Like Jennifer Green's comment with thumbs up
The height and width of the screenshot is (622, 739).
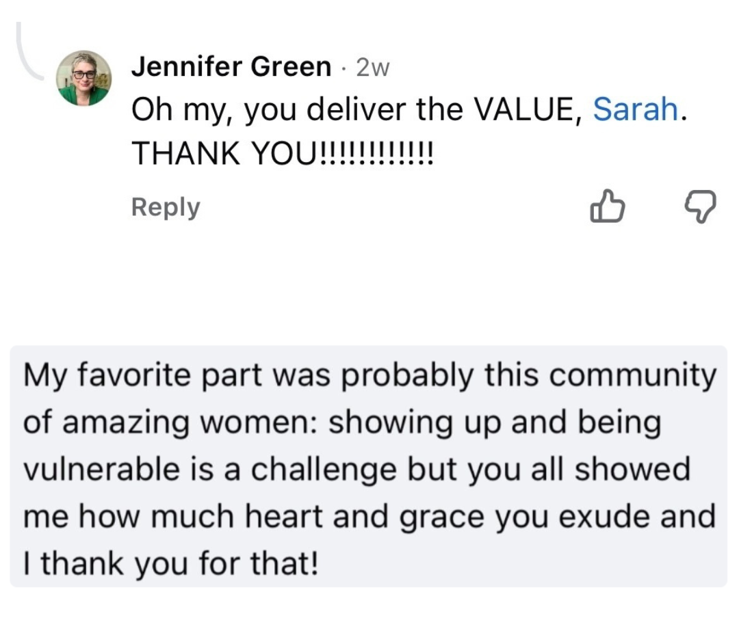[x=607, y=206]
